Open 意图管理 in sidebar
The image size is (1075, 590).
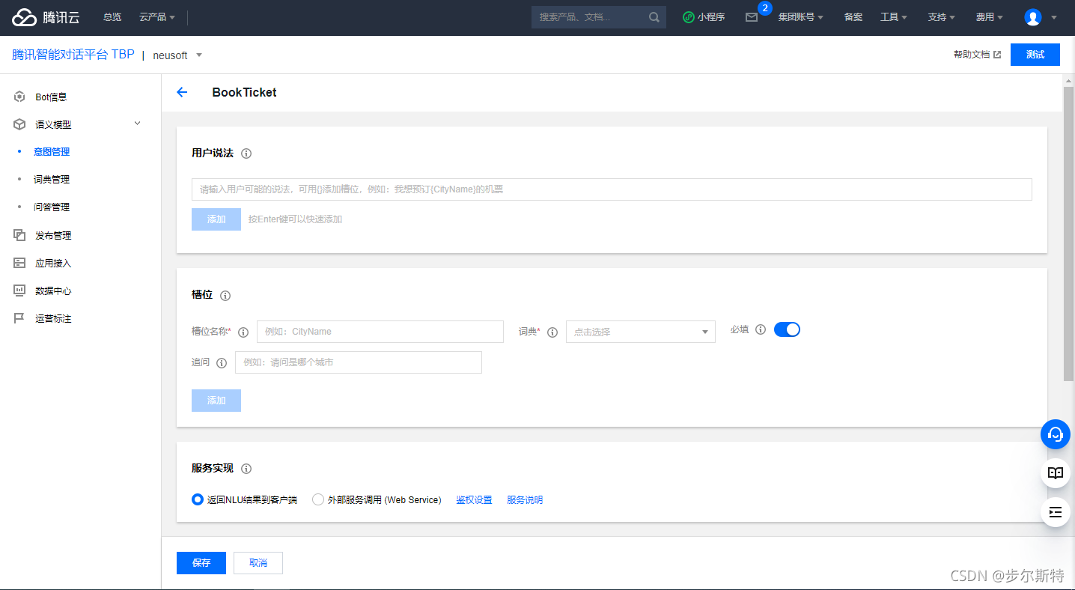52,152
